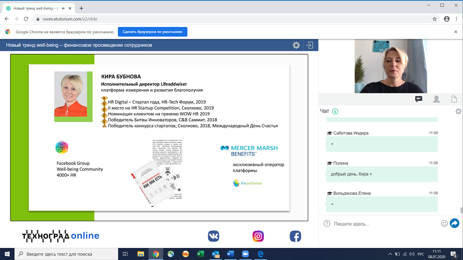Open the Windows Start menu
This screenshot has height=260, width=463.
7,254
